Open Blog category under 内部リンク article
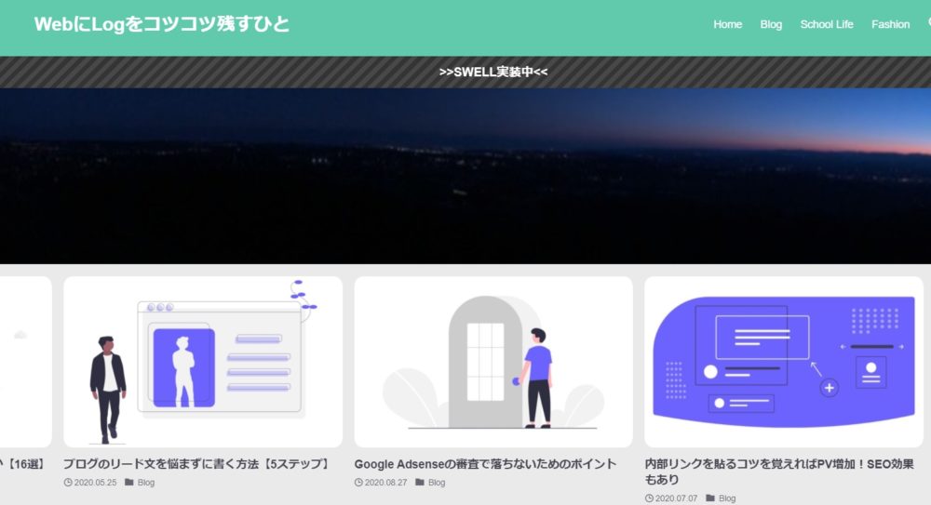This screenshot has width=931, height=505. [x=727, y=498]
